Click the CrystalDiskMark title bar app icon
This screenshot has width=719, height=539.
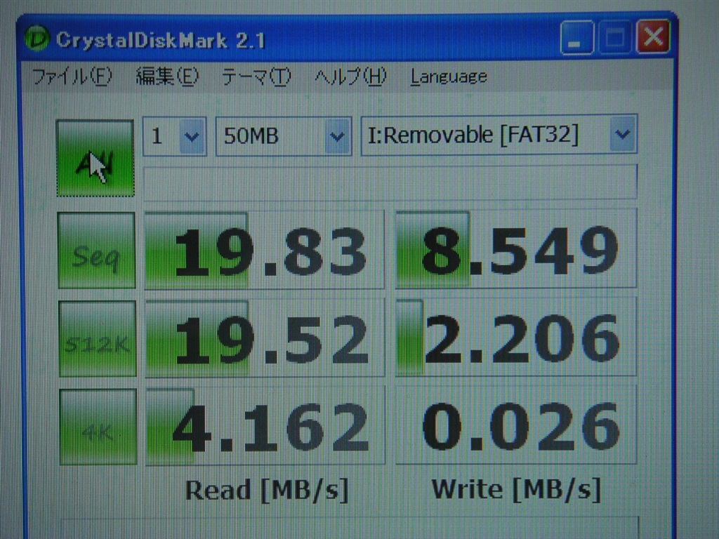click(37, 39)
